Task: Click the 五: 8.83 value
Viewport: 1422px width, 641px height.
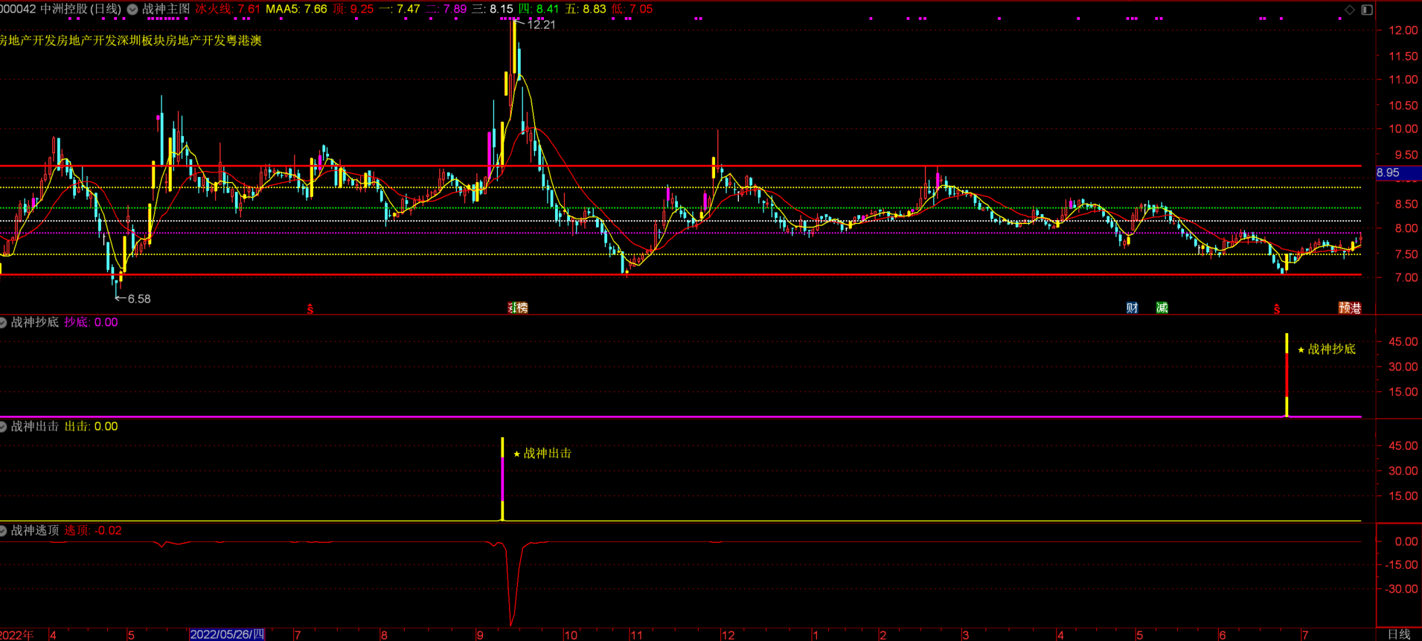Action: [586, 9]
